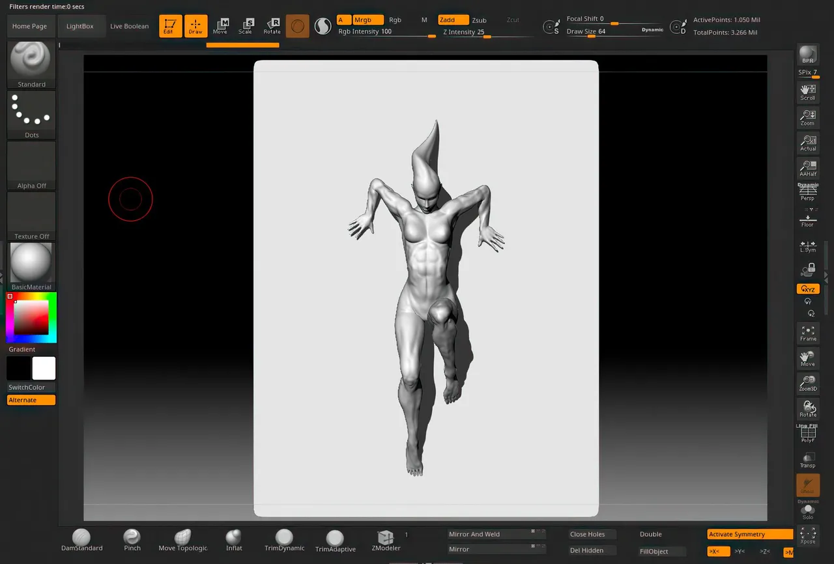834x564 pixels.
Task: Toggle Ghost transparency mode
Action: pos(808,485)
